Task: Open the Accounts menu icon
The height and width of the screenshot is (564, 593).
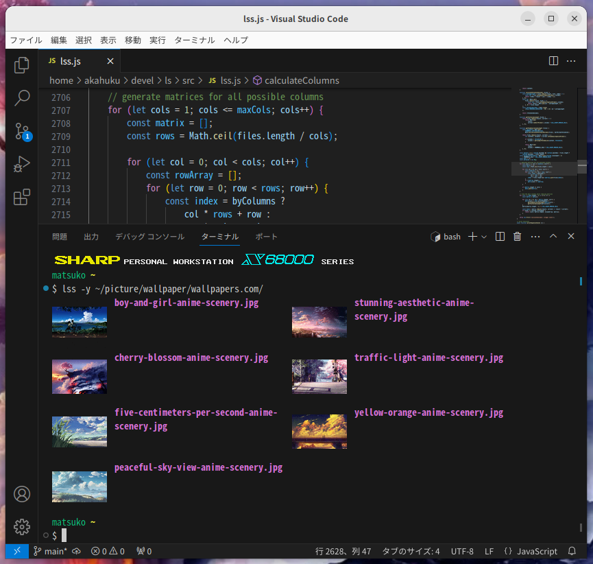Action: 21,494
